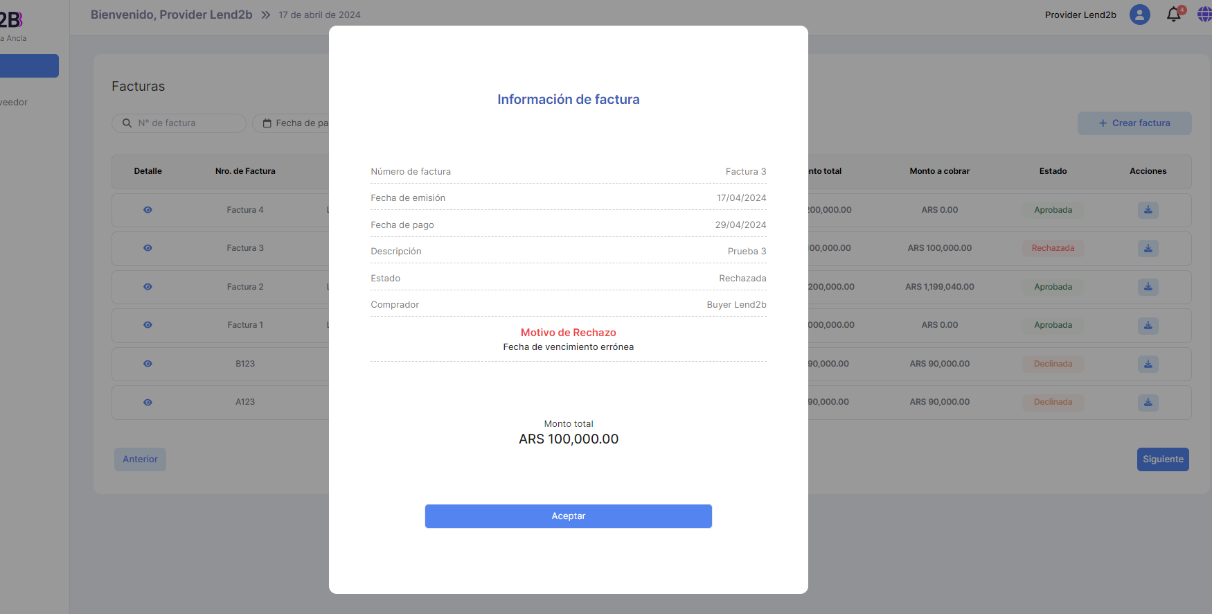Screen dimensions: 1212x614
Task: Download the Rechazada invoice
Action: pyautogui.click(x=1148, y=248)
